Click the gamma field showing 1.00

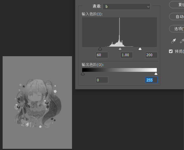click(127, 55)
